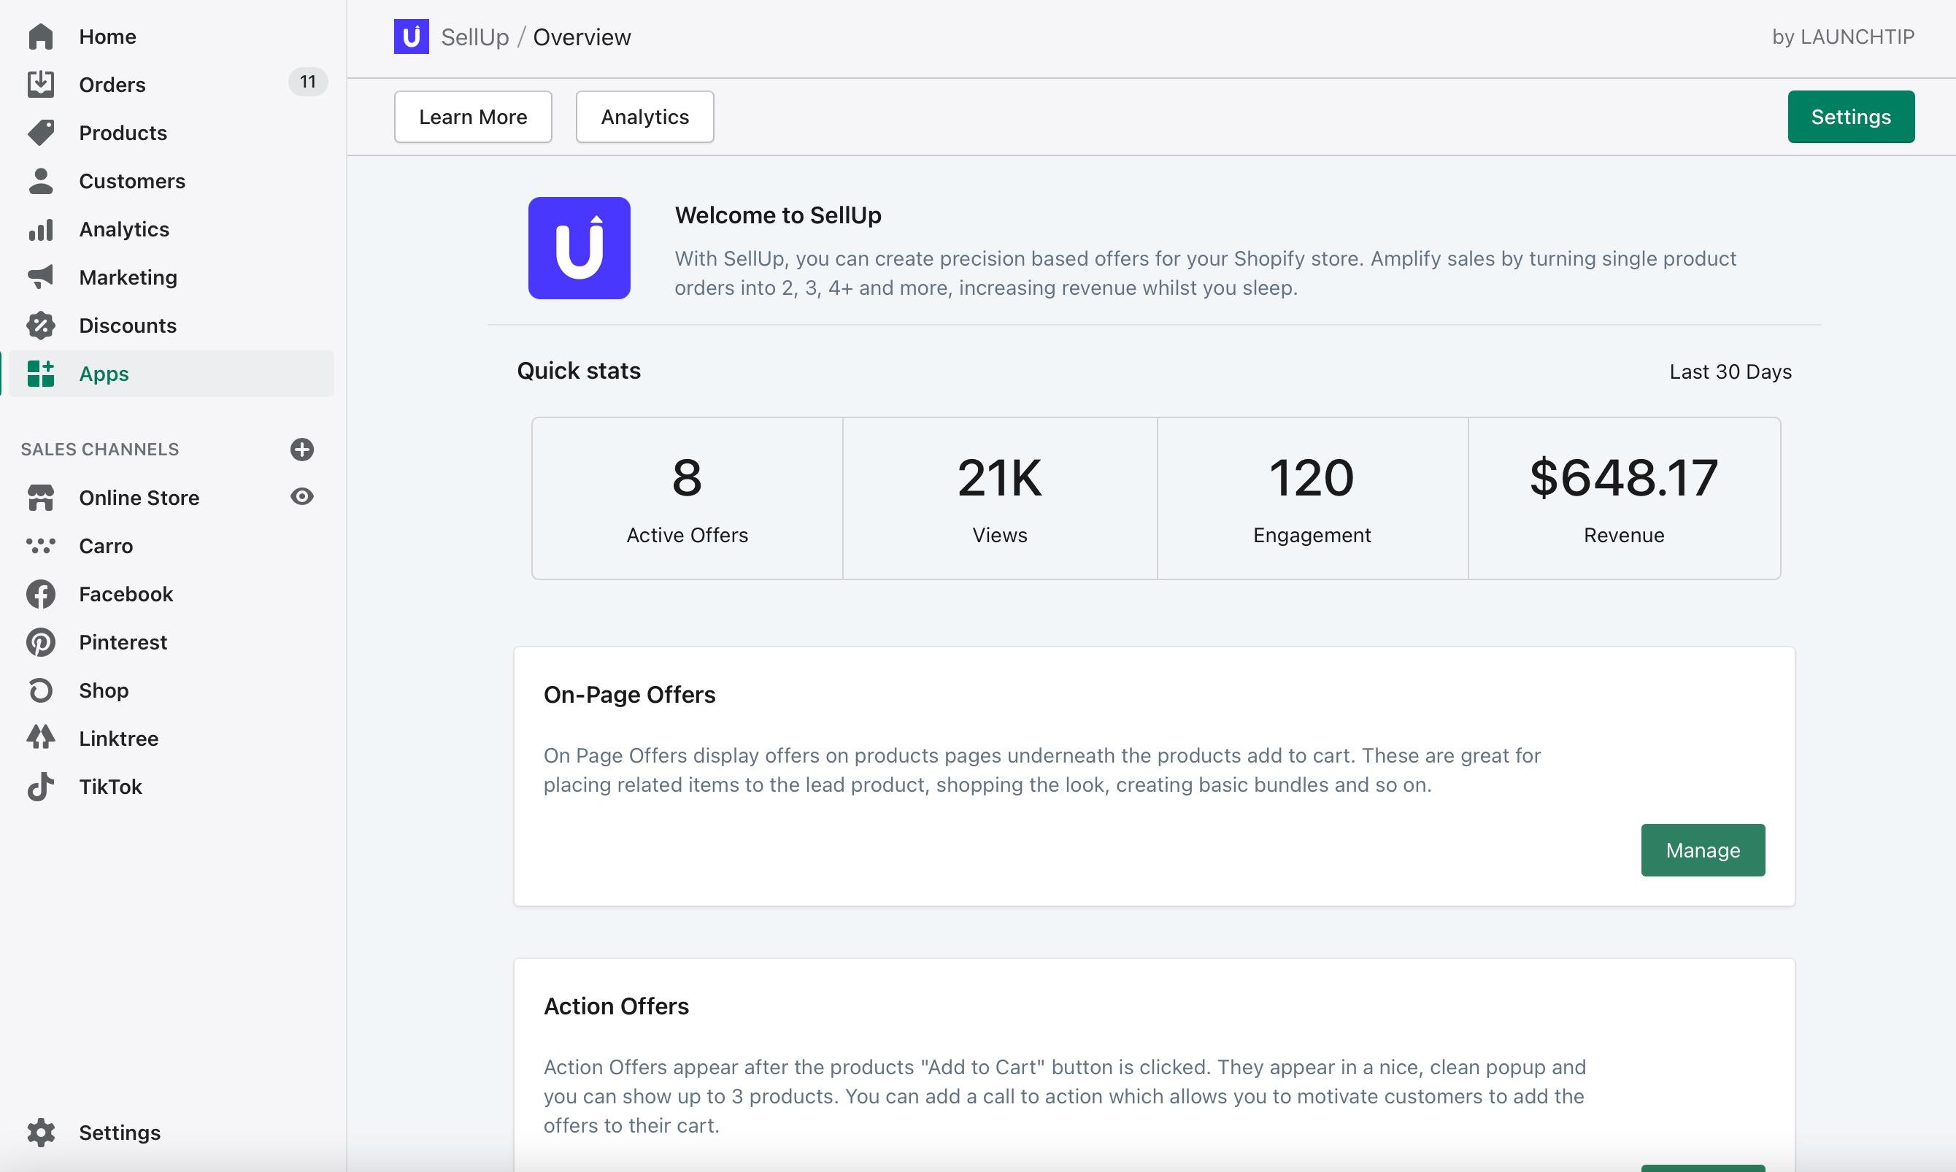Image resolution: width=1956 pixels, height=1172 pixels.
Task: Click the Customers person icon
Action: [40, 181]
